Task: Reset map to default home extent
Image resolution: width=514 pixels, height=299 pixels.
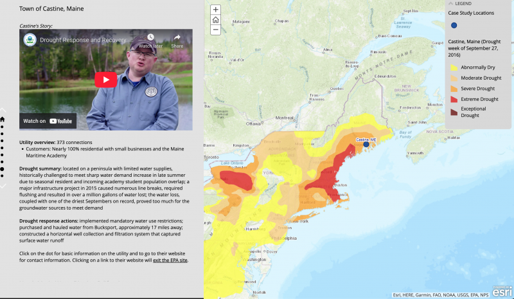Action: click(x=216, y=20)
